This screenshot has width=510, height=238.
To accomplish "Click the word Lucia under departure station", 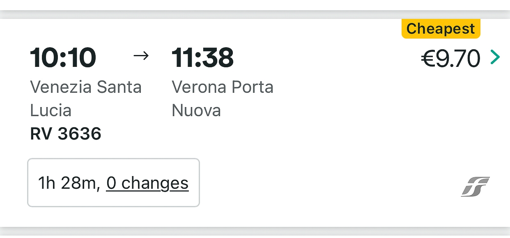I will click(x=51, y=110).
